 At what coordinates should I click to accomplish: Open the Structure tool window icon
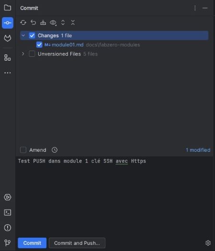coord(8,58)
